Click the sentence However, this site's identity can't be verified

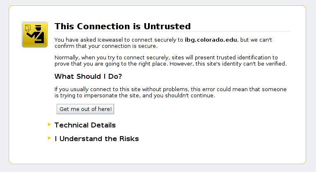(228, 64)
